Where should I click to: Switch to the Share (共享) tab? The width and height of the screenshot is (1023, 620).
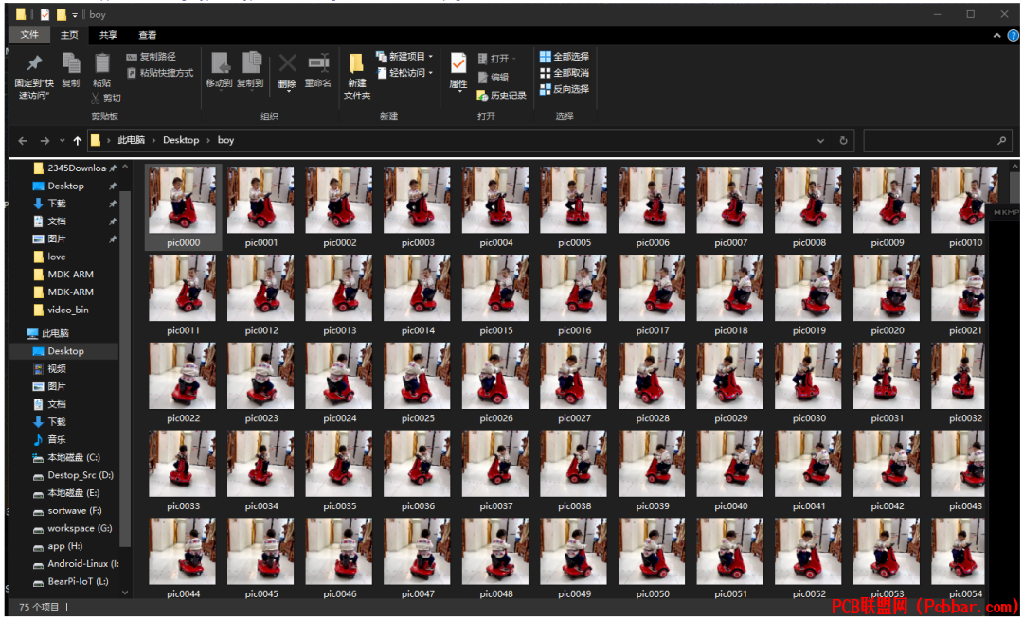(x=108, y=35)
